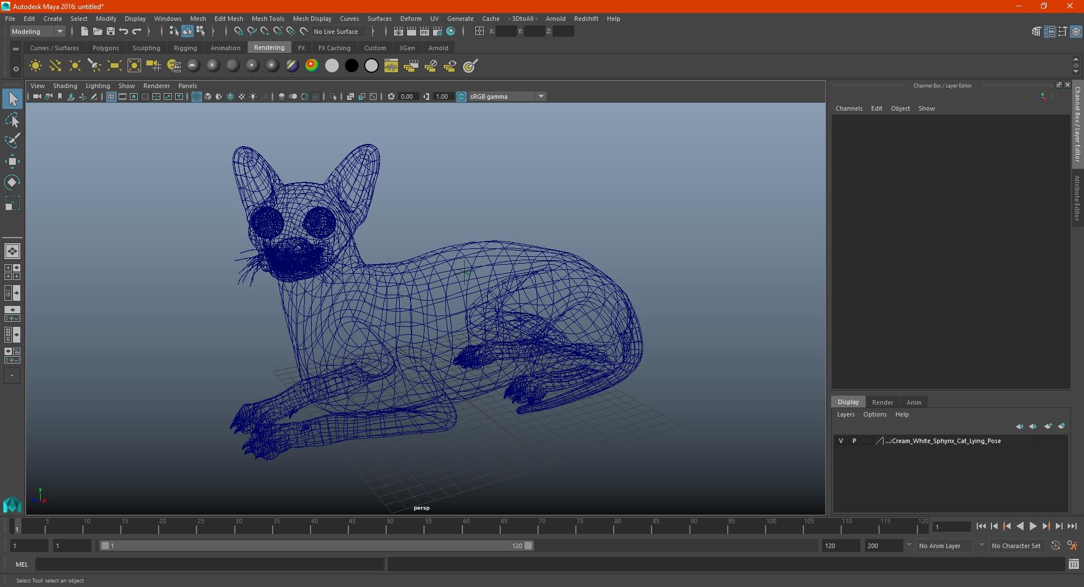This screenshot has height=587, width=1084.
Task: Open the Modeling menu set dropdown
Action: [x=38, y=32]
